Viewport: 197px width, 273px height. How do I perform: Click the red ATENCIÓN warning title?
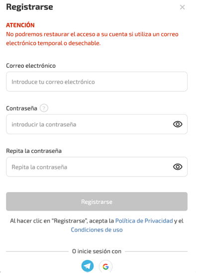[20, 25]
